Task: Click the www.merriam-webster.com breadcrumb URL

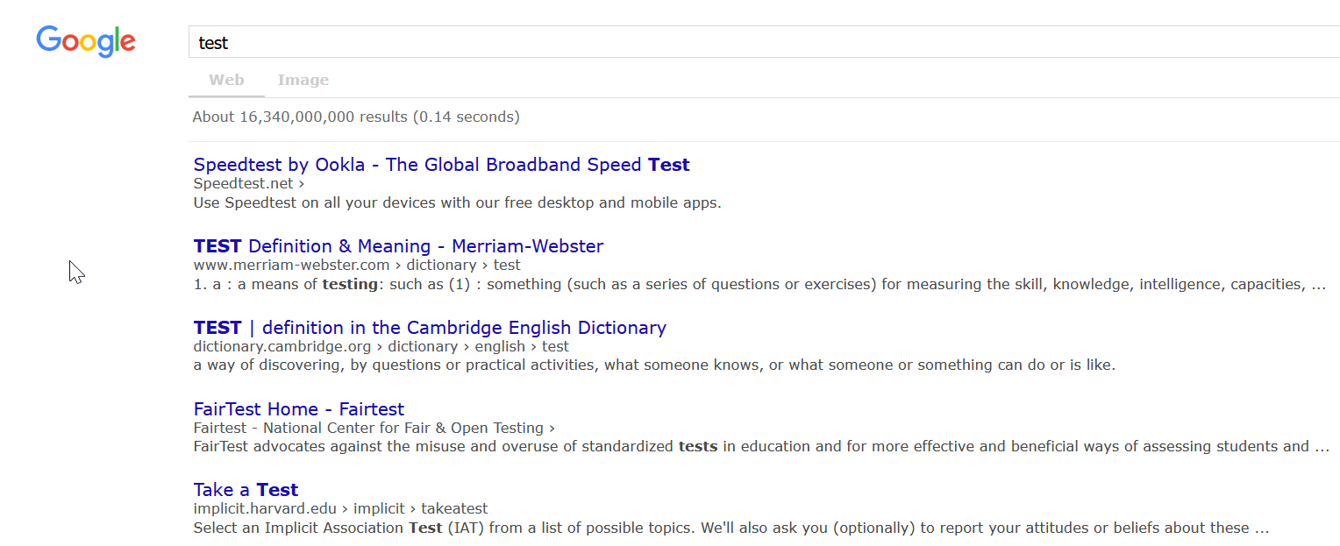Action: [357, 265]
